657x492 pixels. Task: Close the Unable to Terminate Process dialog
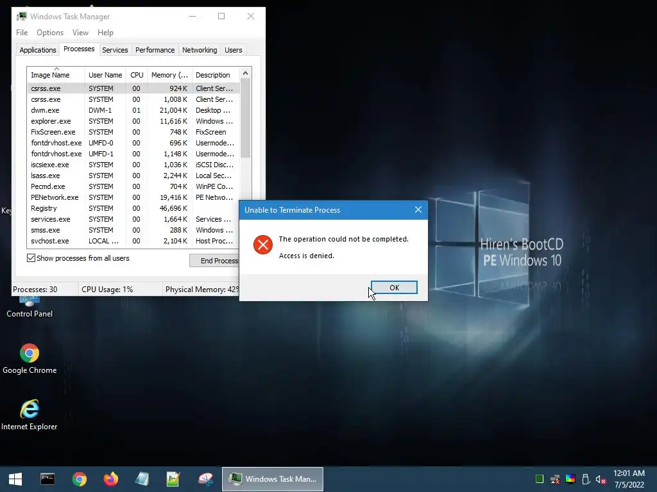(418, 209)
